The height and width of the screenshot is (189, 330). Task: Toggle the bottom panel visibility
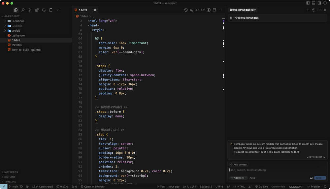tap(313, 3)
